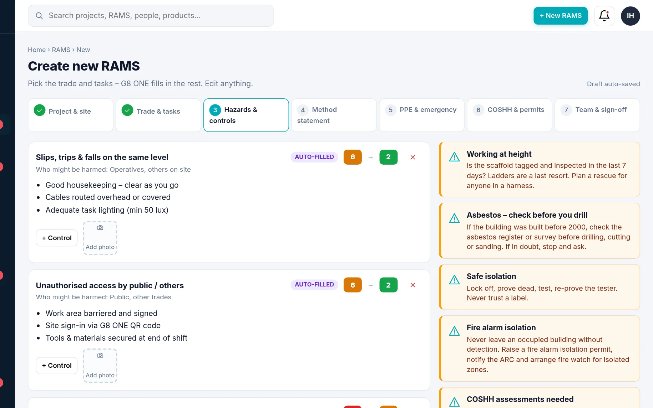Go to completed Project & site step
This screenshot has height=408, width=653.
click(71, 115)
